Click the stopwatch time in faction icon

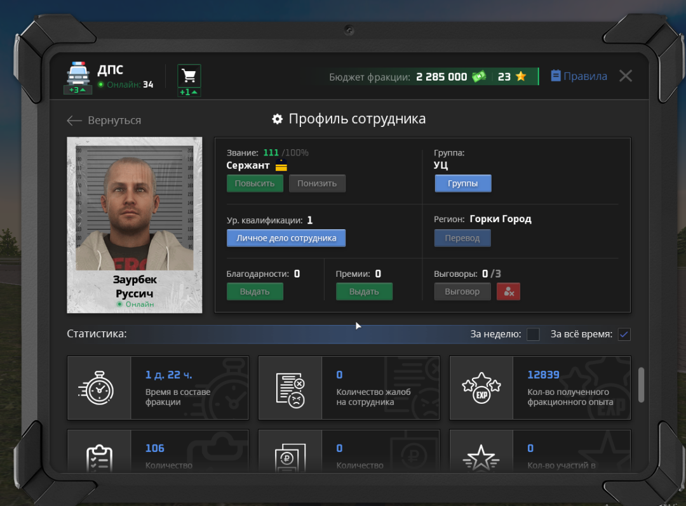coord(98,388)
